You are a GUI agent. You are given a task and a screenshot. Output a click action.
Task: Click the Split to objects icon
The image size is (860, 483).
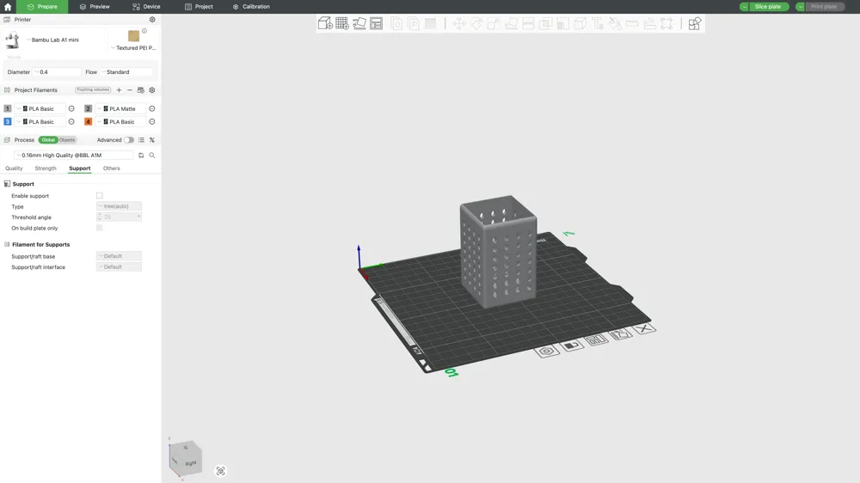point(396,23)
